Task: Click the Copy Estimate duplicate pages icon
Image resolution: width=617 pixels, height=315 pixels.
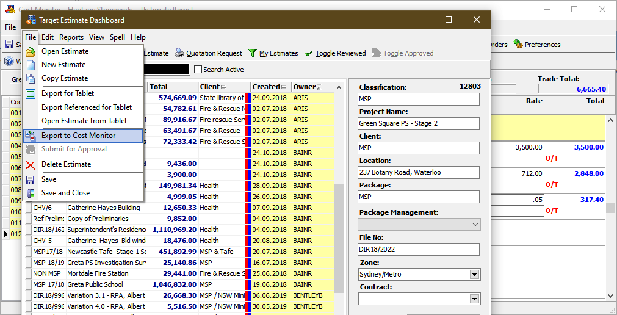Action: pos(31,78)
